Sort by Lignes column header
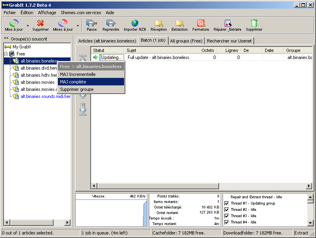 click(229, 50)
